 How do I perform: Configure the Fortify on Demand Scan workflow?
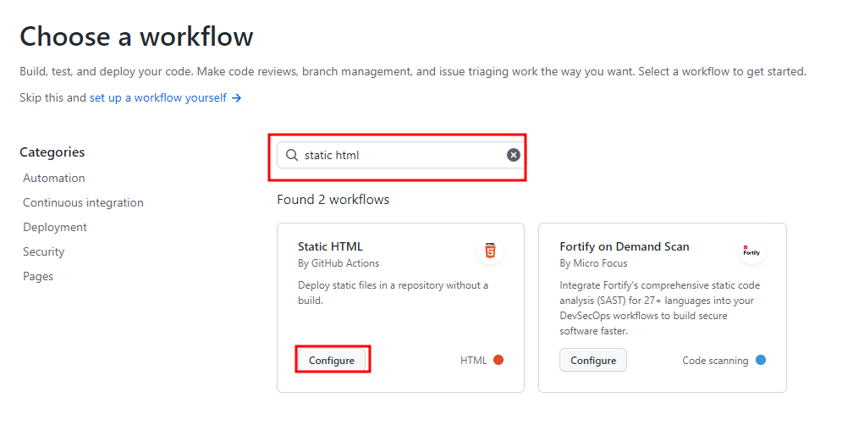pyautogui.click(x=593, y=360)
